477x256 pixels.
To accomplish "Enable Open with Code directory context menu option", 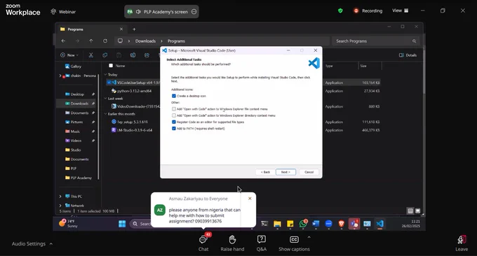I will point(174,115).
